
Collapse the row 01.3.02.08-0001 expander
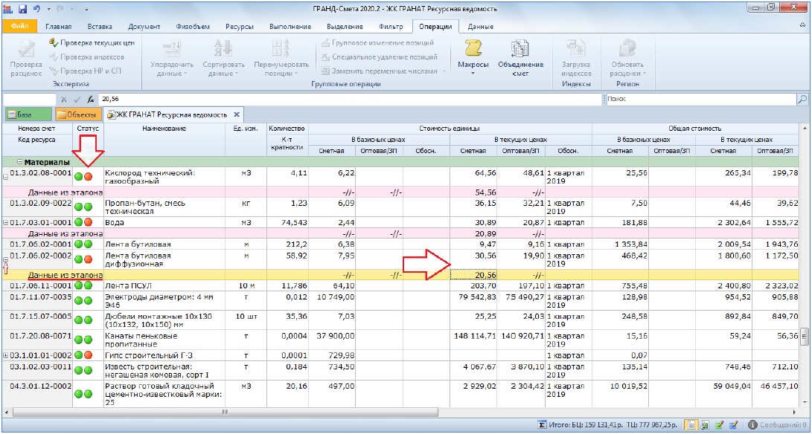tap(6, 177)
